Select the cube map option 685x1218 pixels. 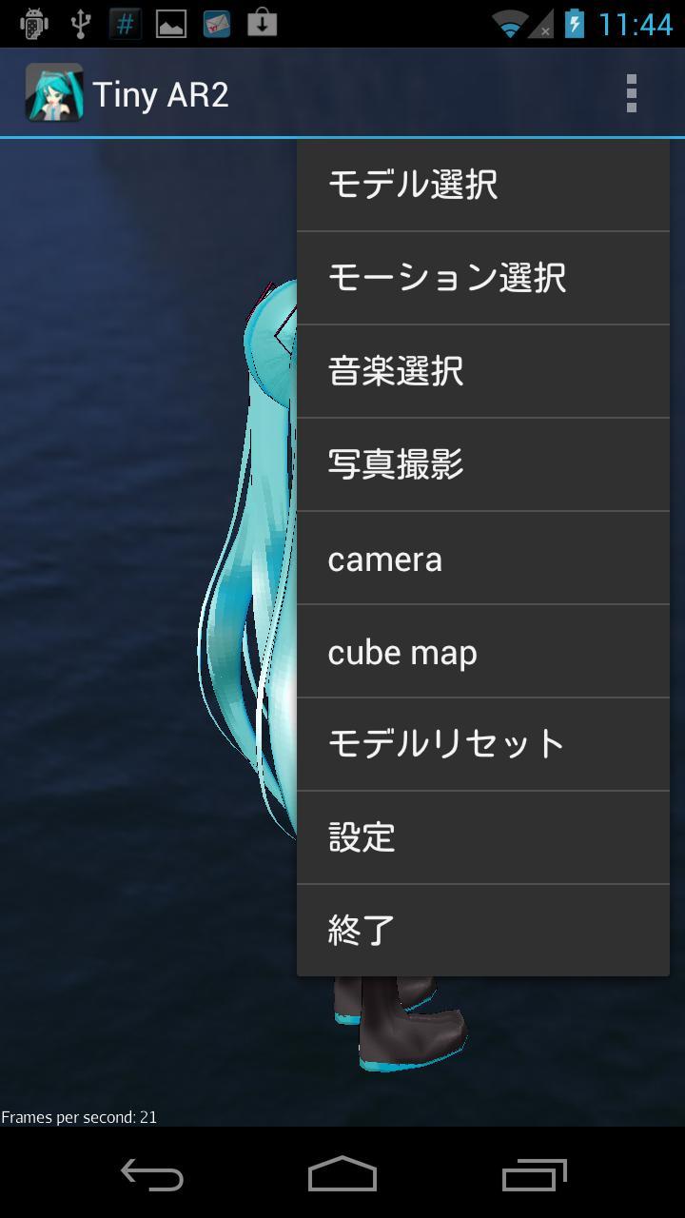tap(482, 652)
